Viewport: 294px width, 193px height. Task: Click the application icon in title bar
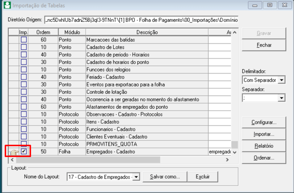pyautogui.click(x=6, y=5)
